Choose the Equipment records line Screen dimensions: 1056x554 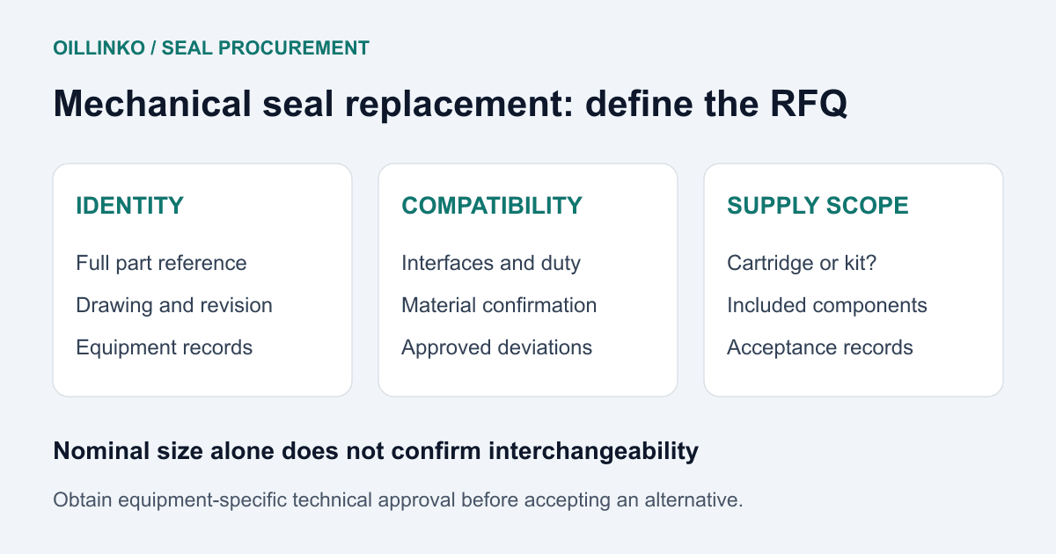coord(165,347)
